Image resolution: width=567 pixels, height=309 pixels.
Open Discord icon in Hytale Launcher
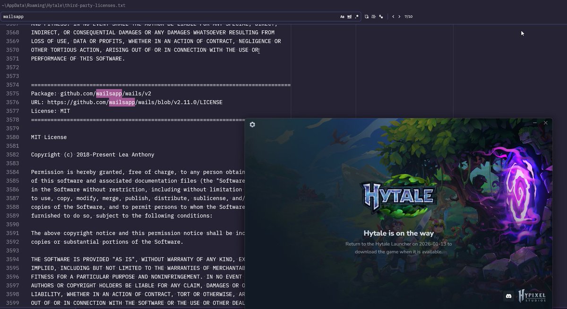click(x=508, y=296)
